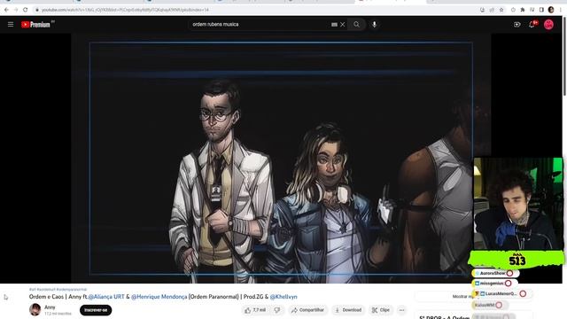
Task: Open the hashtag links above the title
Action: click(x=58, y=290)
